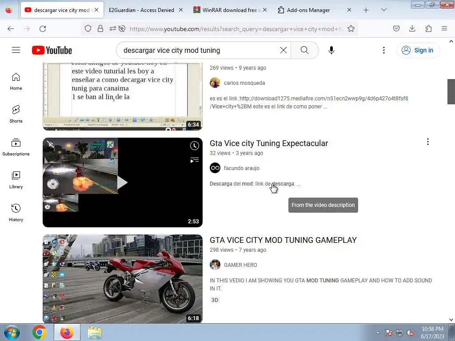The height and width of the screenshot is (341, 455).
Task: Open Shorts in the sidebar
Action: (x=16, y=114)
